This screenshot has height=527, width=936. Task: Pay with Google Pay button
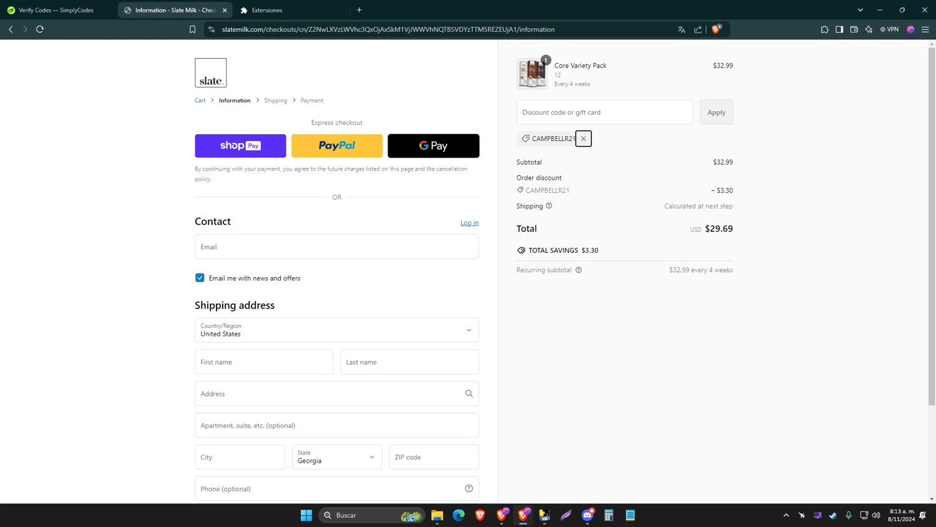[x=433, y=145]
